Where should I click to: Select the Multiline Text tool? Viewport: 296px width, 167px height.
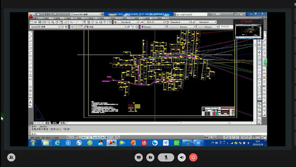[31, 102]
